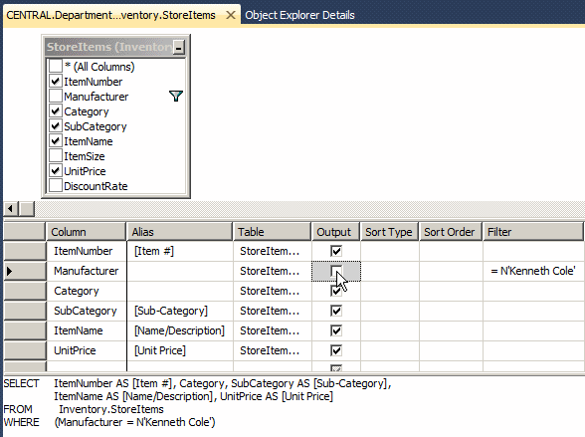585x437 pixels.
Task: Click the Sort Type column header
Action: [389, 232]
